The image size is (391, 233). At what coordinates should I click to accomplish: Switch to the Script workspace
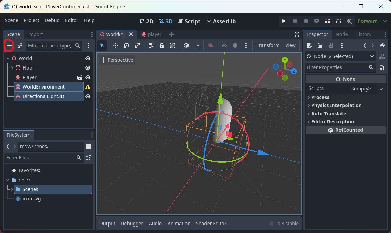tap(189, 21)
